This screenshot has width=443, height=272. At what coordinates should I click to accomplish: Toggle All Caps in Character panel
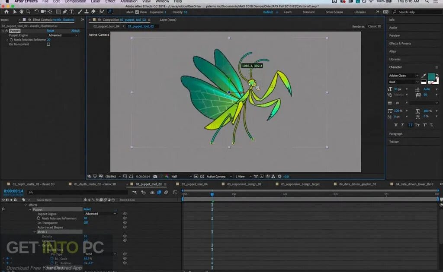pyautogui.click(x=410, y=125)
